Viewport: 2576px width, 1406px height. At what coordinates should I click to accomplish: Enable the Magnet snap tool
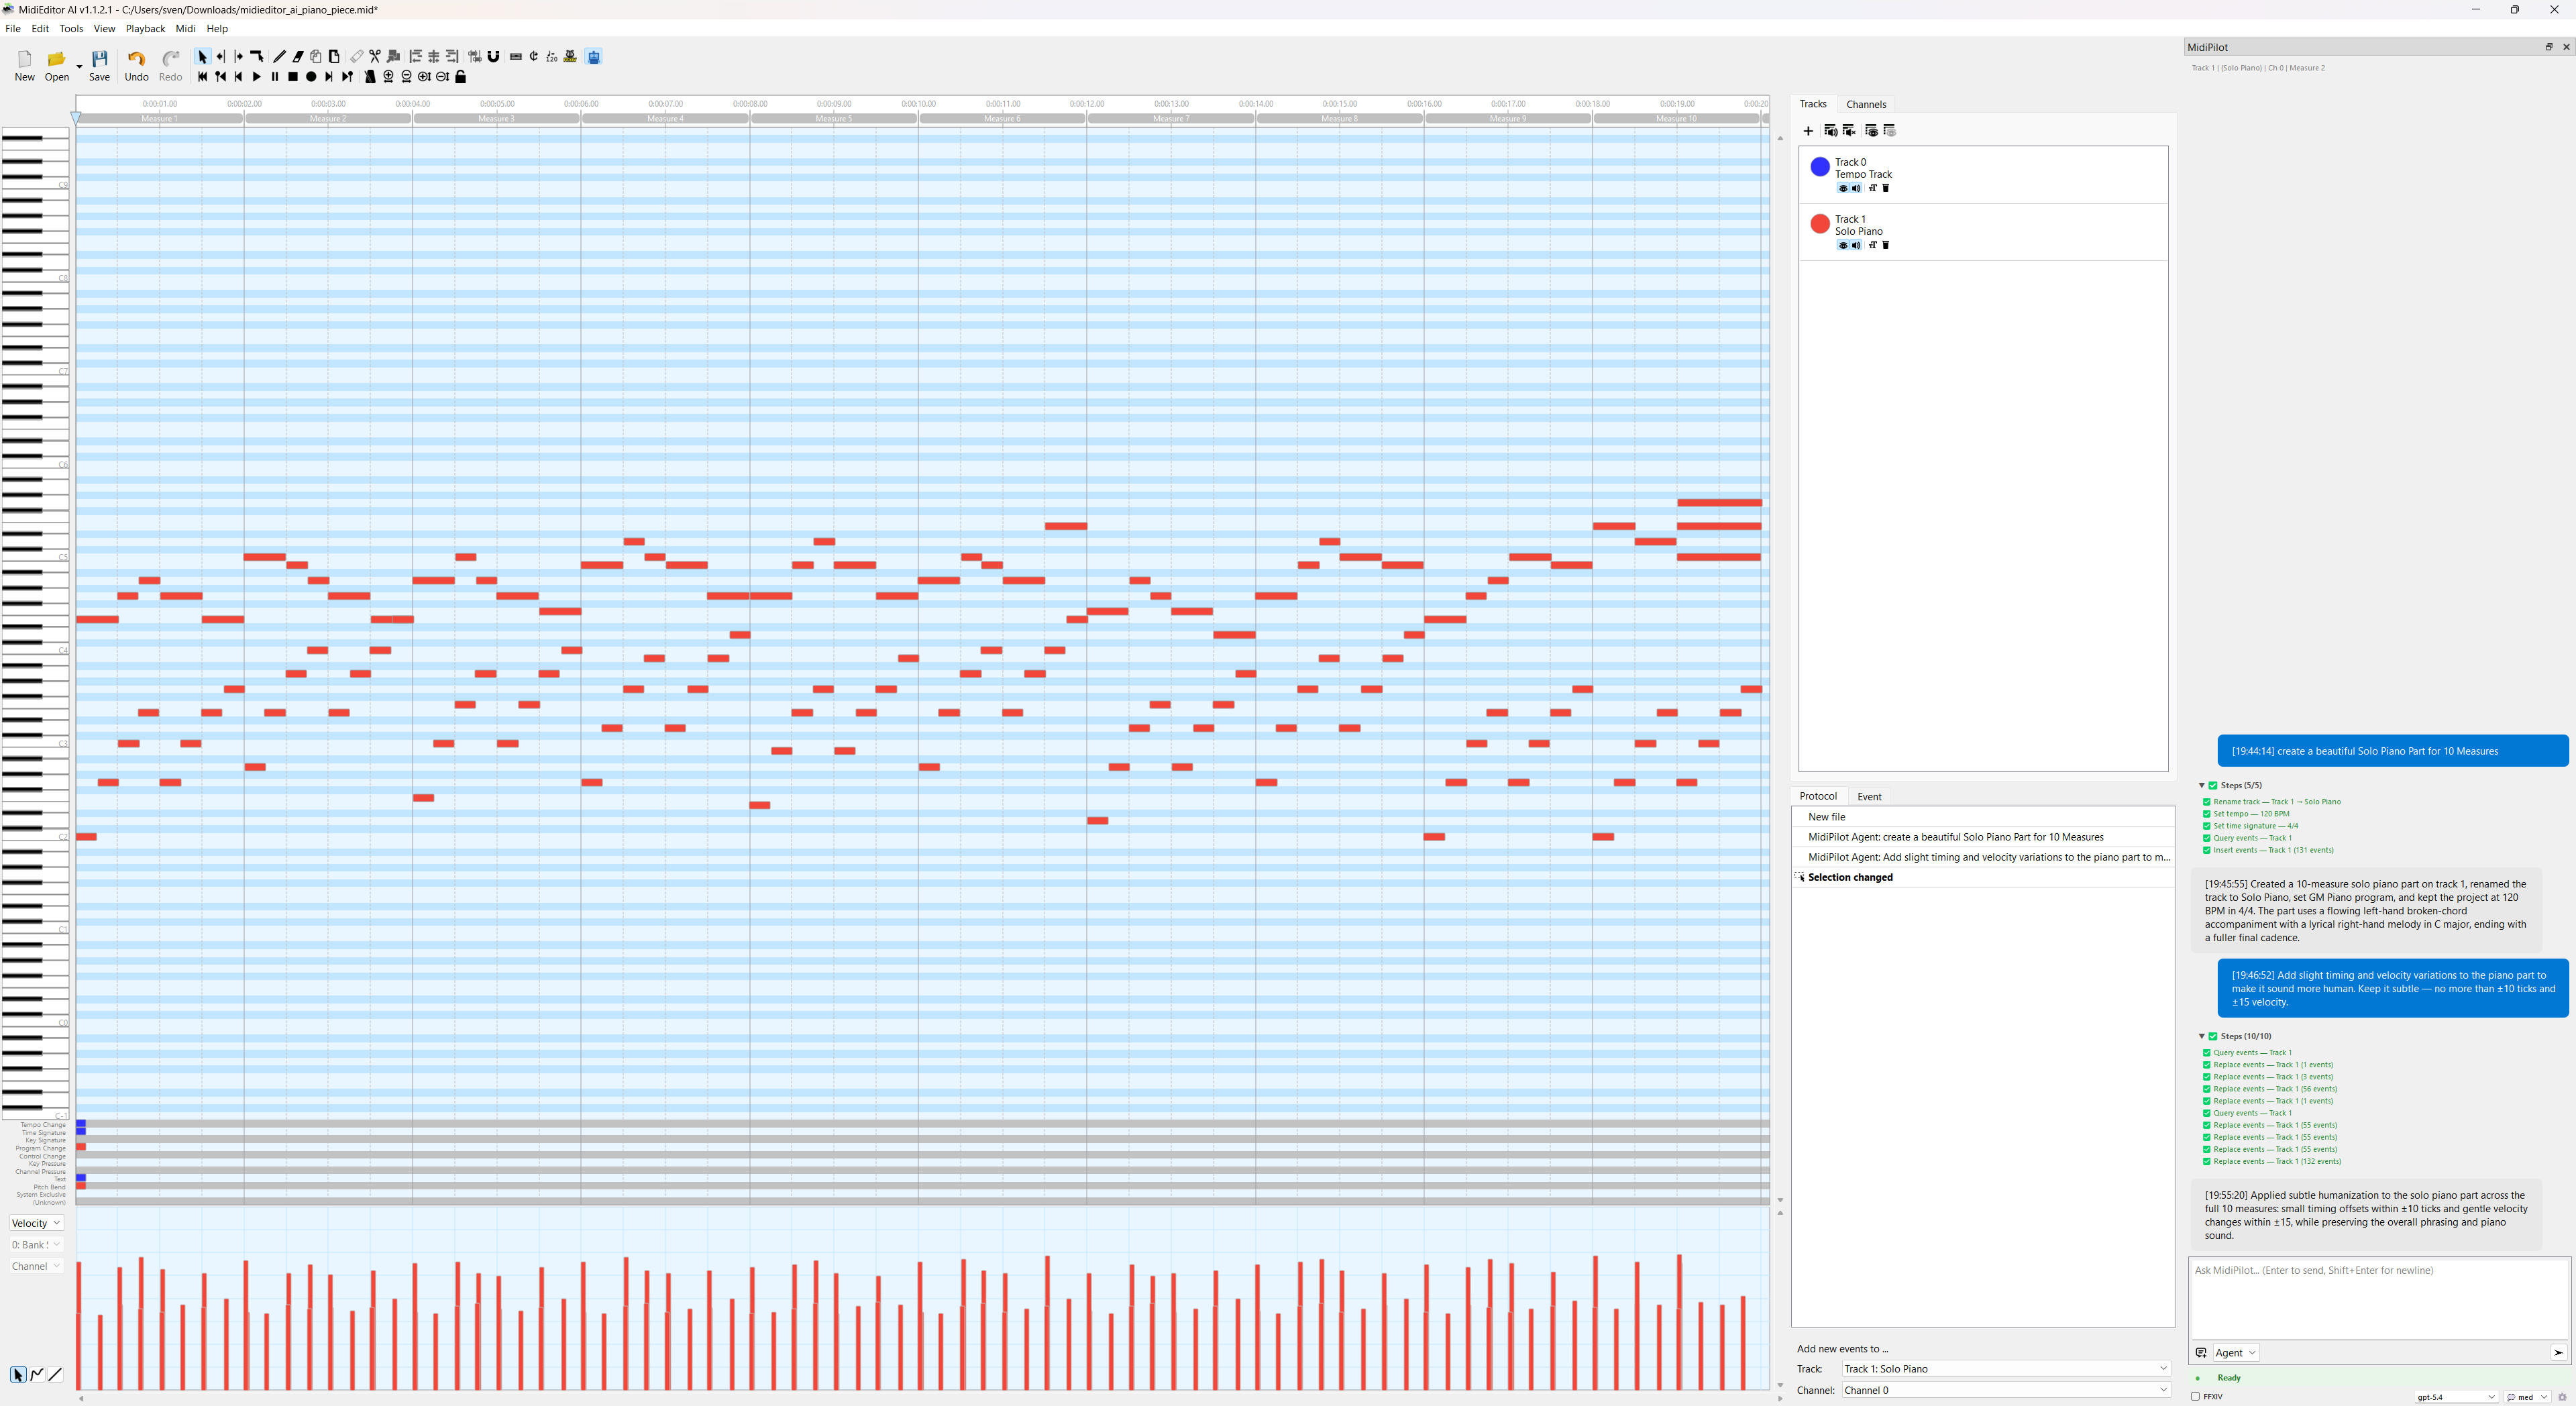pyautogui.click(x=494, y=57)
